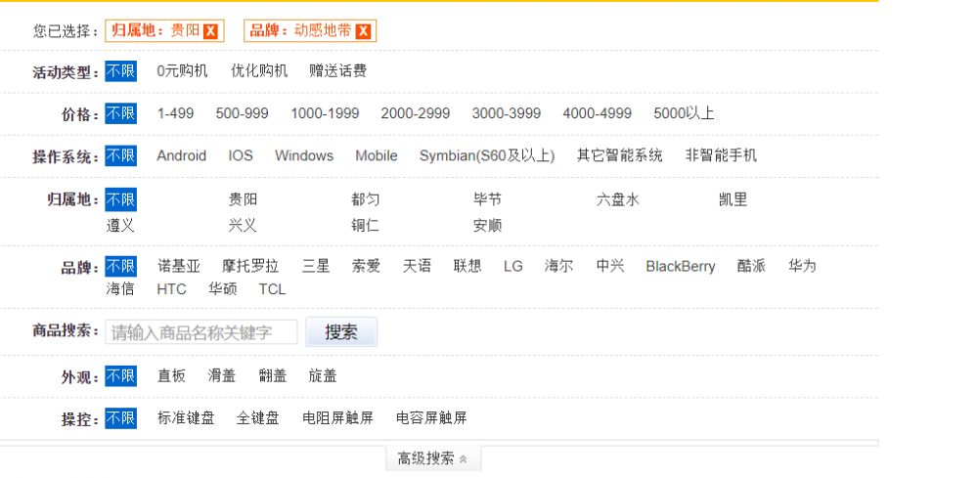Screen dimensions: 978x478
Task: Remove the 归属地:贵阳 filter via its X icon
Action: coord(211,31)
